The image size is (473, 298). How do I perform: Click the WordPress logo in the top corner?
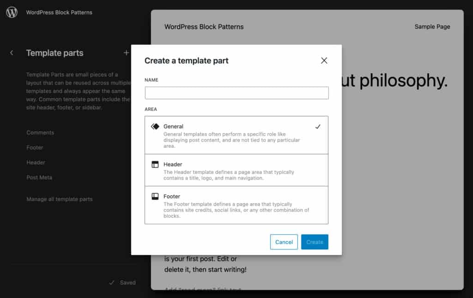[11, 12]
